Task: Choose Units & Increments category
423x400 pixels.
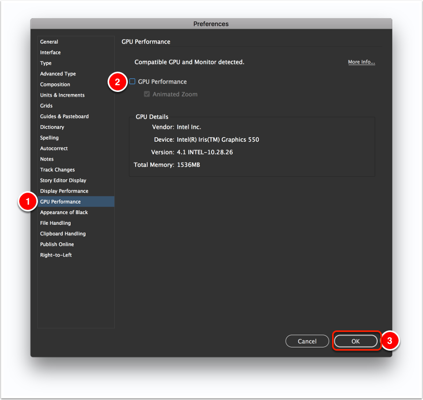Action: [x=62, y=95]
